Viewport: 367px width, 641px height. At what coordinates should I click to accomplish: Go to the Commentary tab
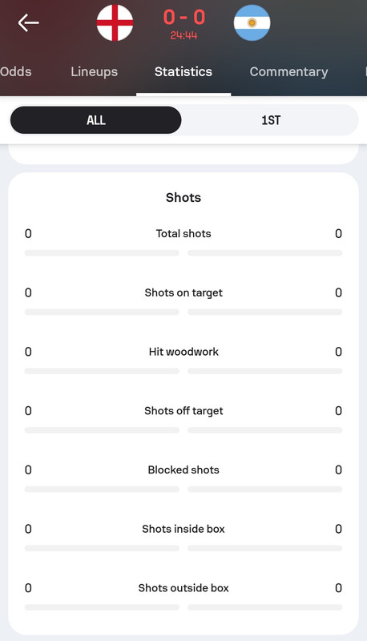(288, 71)
